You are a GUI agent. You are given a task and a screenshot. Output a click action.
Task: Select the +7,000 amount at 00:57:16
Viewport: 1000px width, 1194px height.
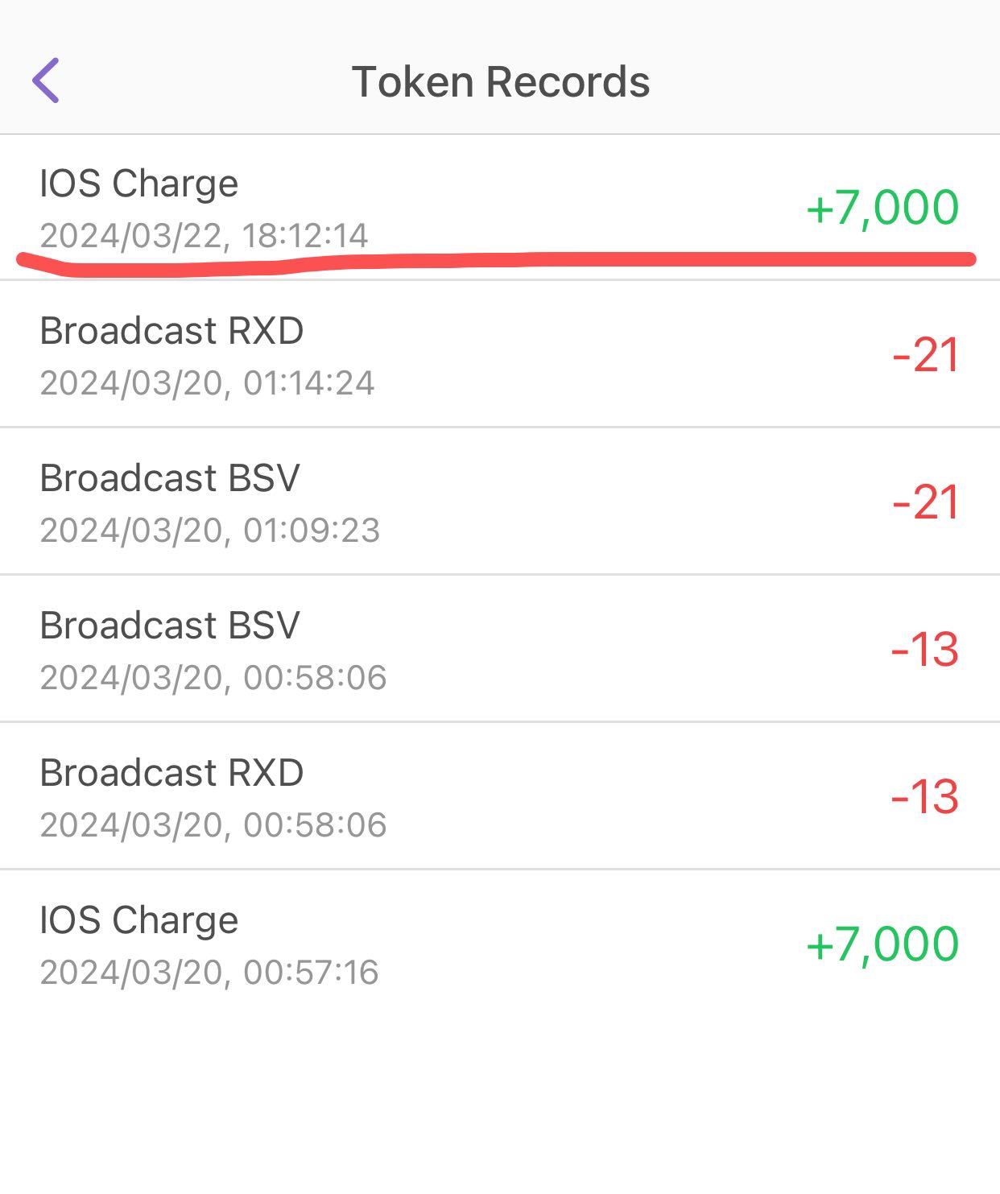(882, 944)
